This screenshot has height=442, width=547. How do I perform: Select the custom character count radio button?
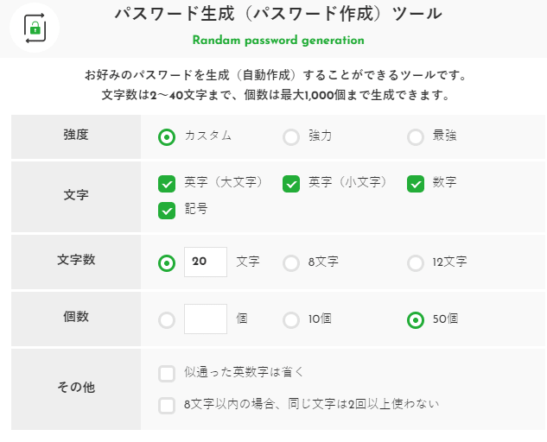[167, 262]
